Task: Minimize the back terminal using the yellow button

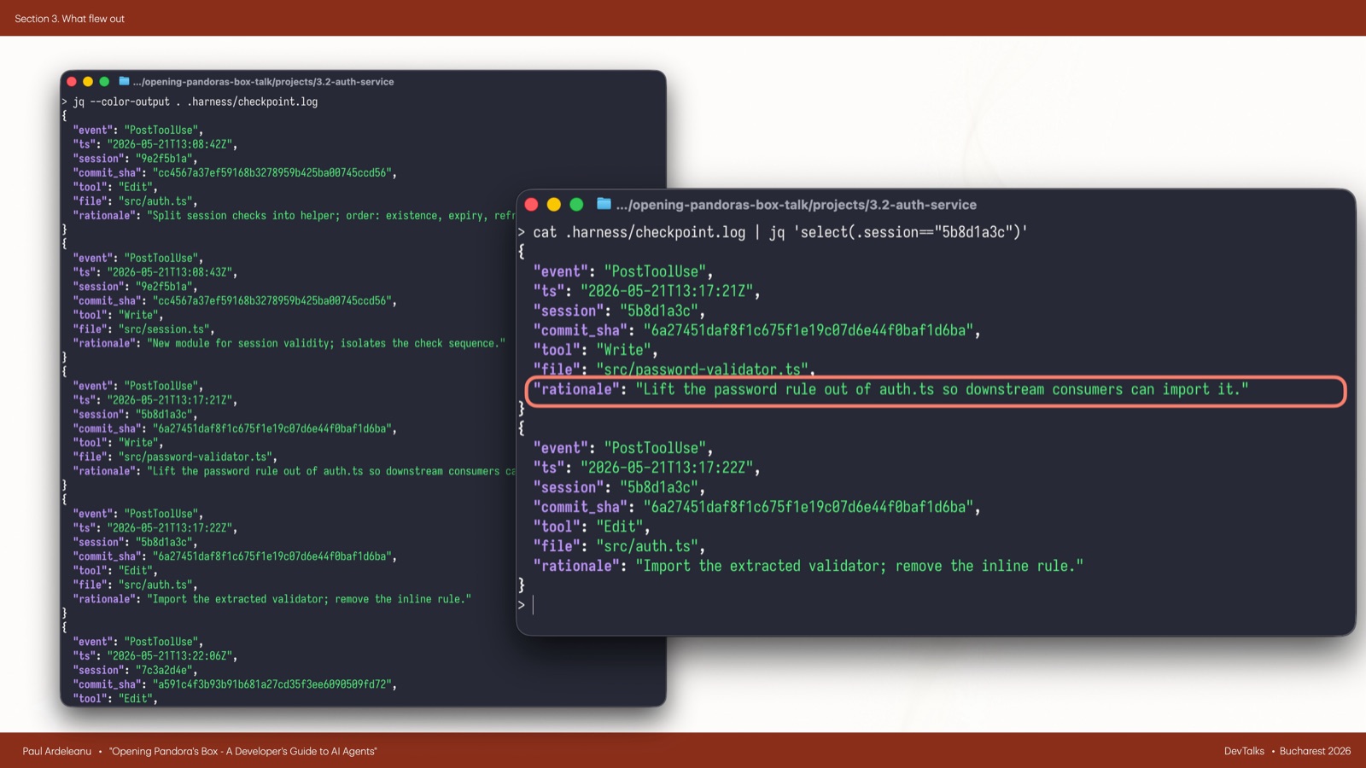Action: (x=88, y=82)
